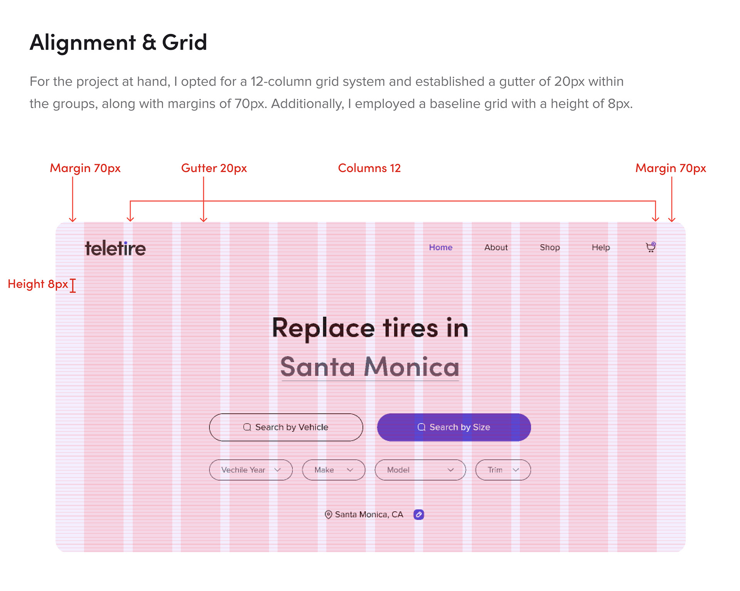Click the underlined Santa Monica heading

click(x=370, y=367)
